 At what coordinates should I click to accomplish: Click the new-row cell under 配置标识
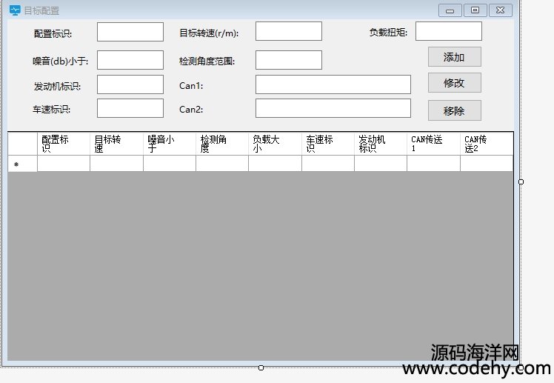(x=64, y=164)
